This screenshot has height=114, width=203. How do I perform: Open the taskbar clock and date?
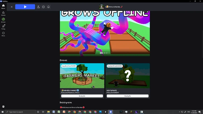[194, 112]
